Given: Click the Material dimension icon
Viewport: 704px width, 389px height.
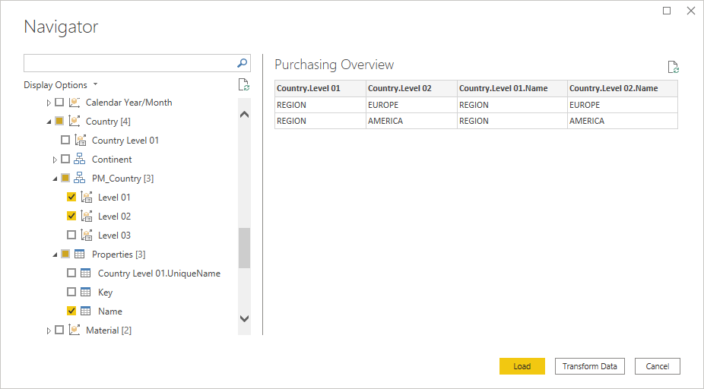Looking at the screenshot, I should 74,330.
